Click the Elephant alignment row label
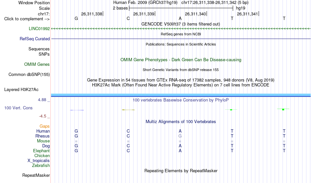This screenshot has width=311, height=183. (x=41, y=151)
